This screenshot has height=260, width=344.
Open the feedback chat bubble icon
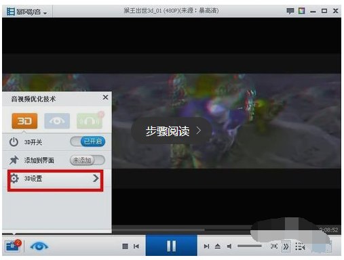click(x=290, y=11)
